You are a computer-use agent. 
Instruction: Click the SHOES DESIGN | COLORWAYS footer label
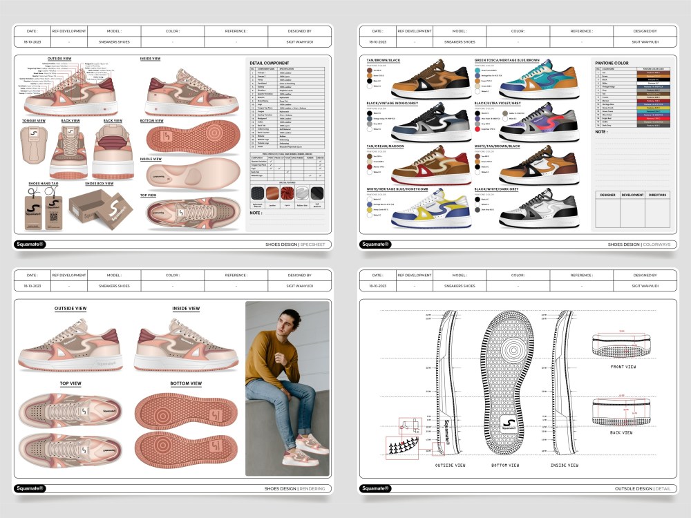click(x=639, y=244)
